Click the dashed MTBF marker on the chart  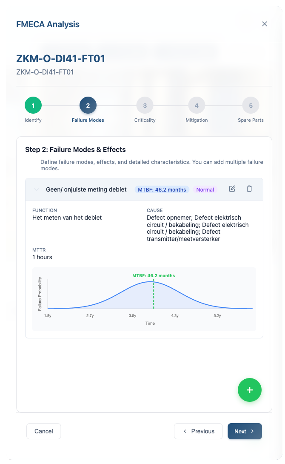(x=153, y=294)
